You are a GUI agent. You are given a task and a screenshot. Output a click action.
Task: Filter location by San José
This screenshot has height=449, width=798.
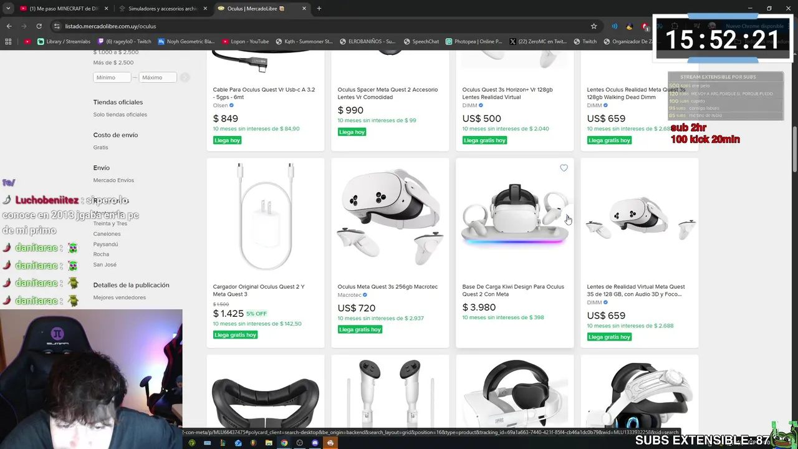(x=105, y=264)
